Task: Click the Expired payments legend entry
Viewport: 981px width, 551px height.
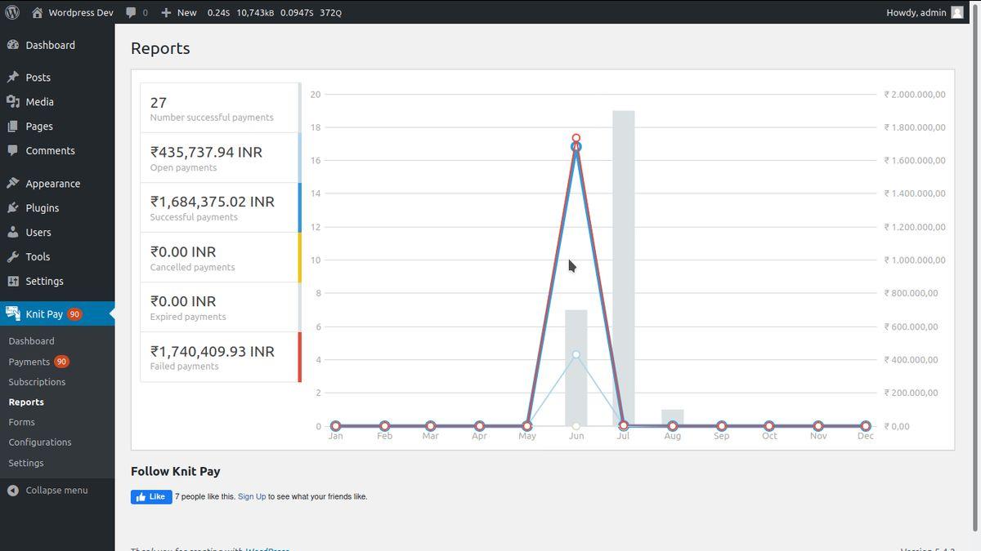Action: click(219, 307)
